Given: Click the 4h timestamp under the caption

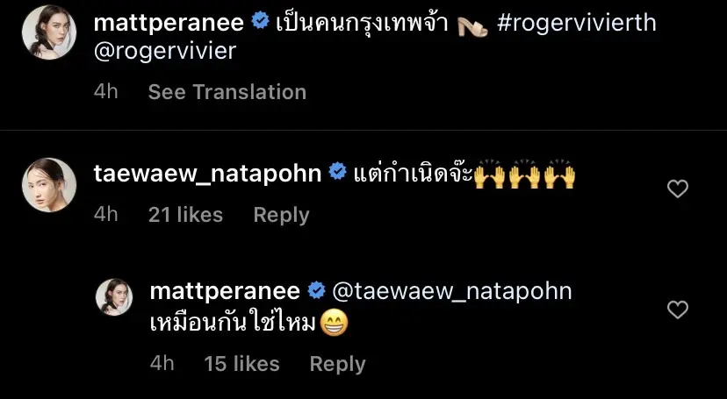Looking at the screenshot, I should click(105, 92).
